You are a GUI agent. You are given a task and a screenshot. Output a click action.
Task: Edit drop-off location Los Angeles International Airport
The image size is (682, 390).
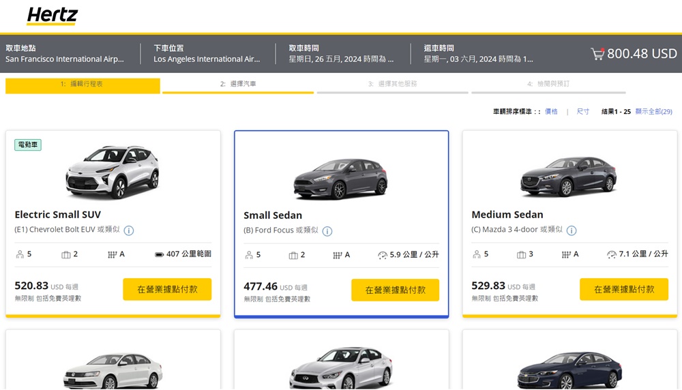click(207, 54)
